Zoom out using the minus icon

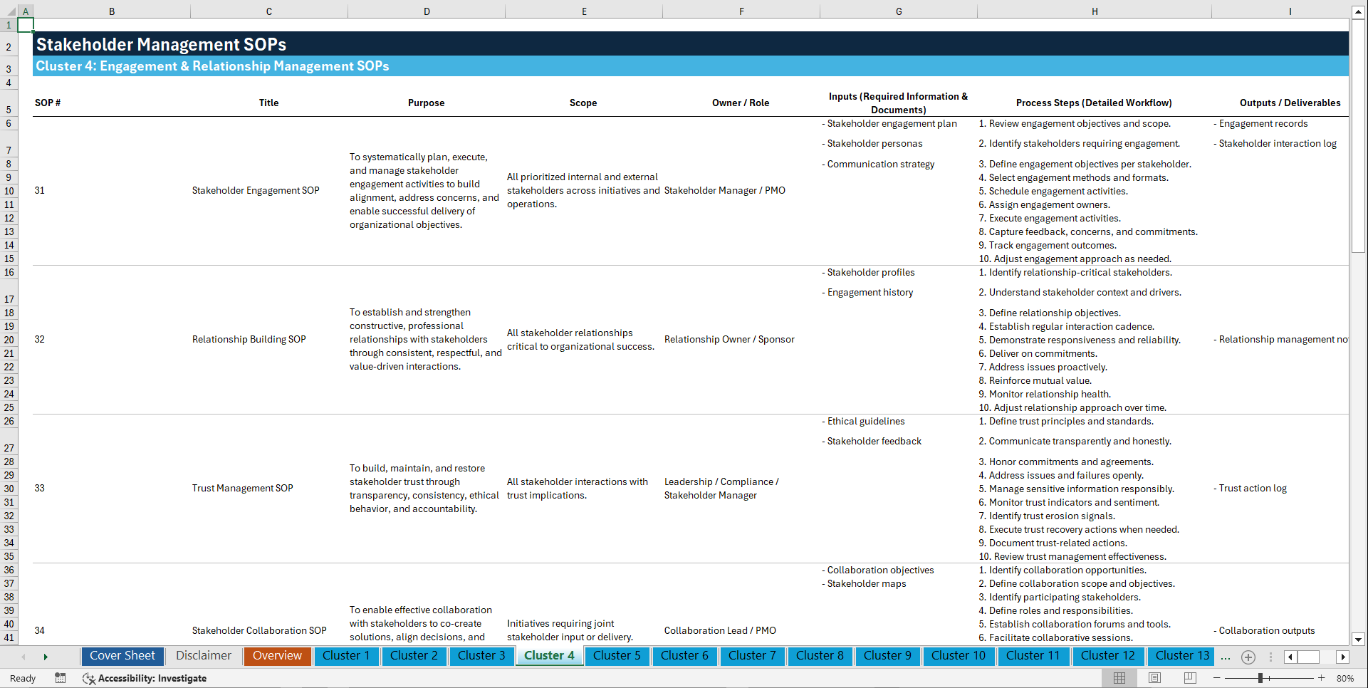click(x=1216, y=678)
